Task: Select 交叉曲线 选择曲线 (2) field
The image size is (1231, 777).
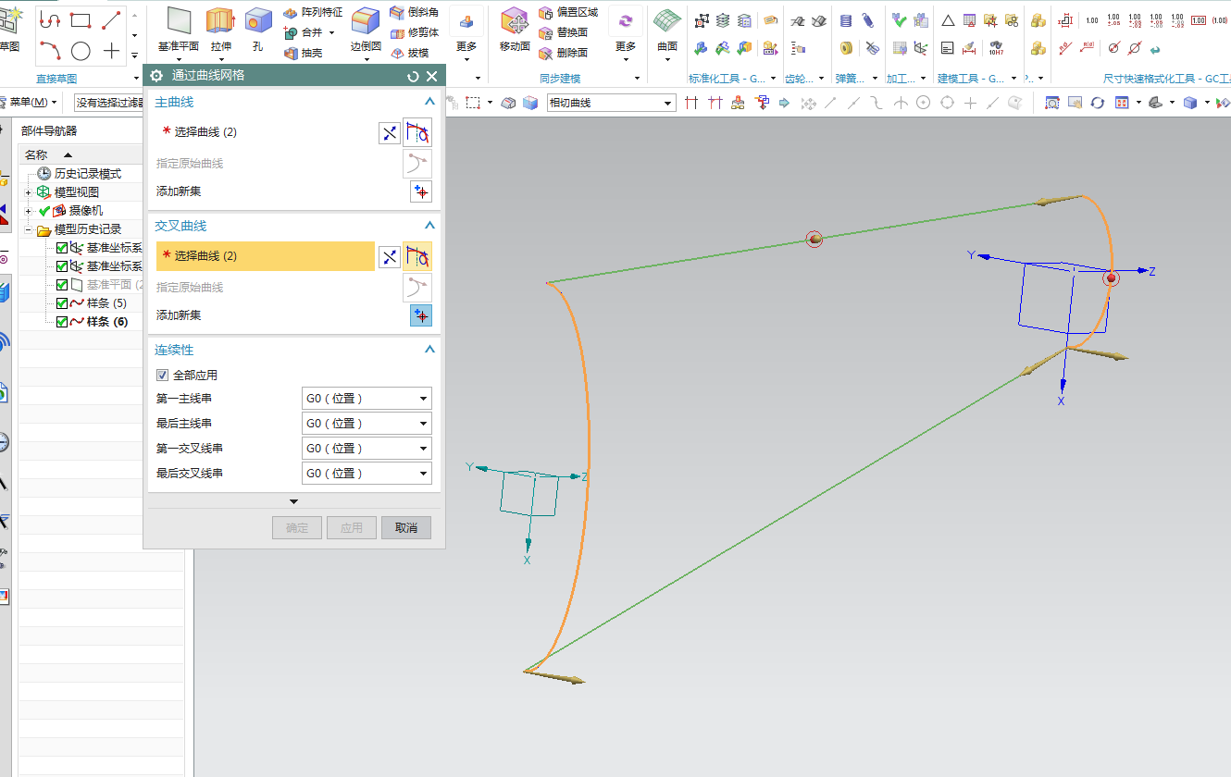Action: tap(266, 256)
